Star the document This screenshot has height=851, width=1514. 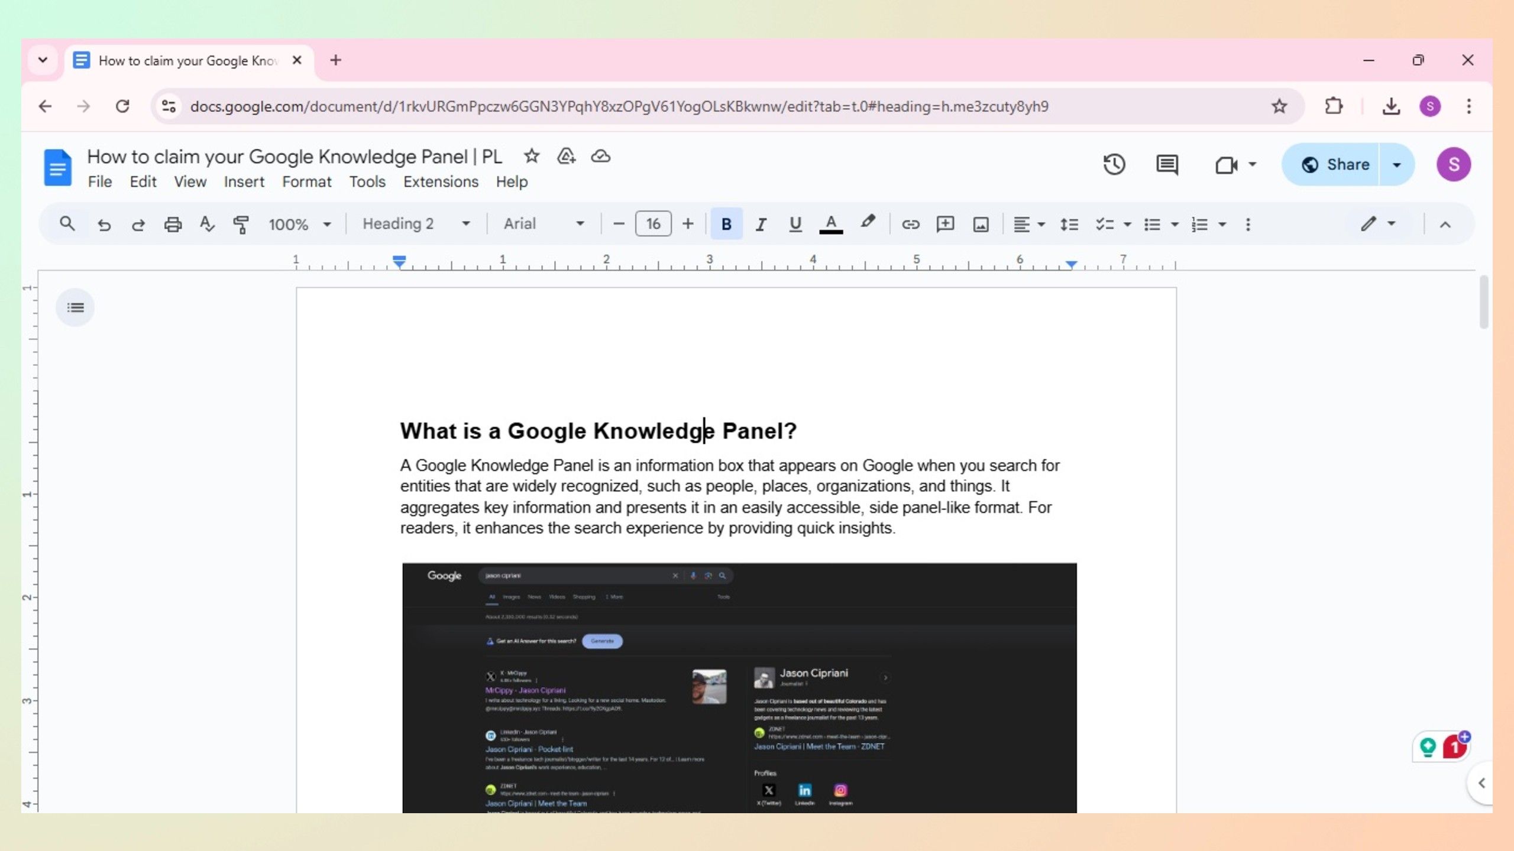[x=532, y=156]
